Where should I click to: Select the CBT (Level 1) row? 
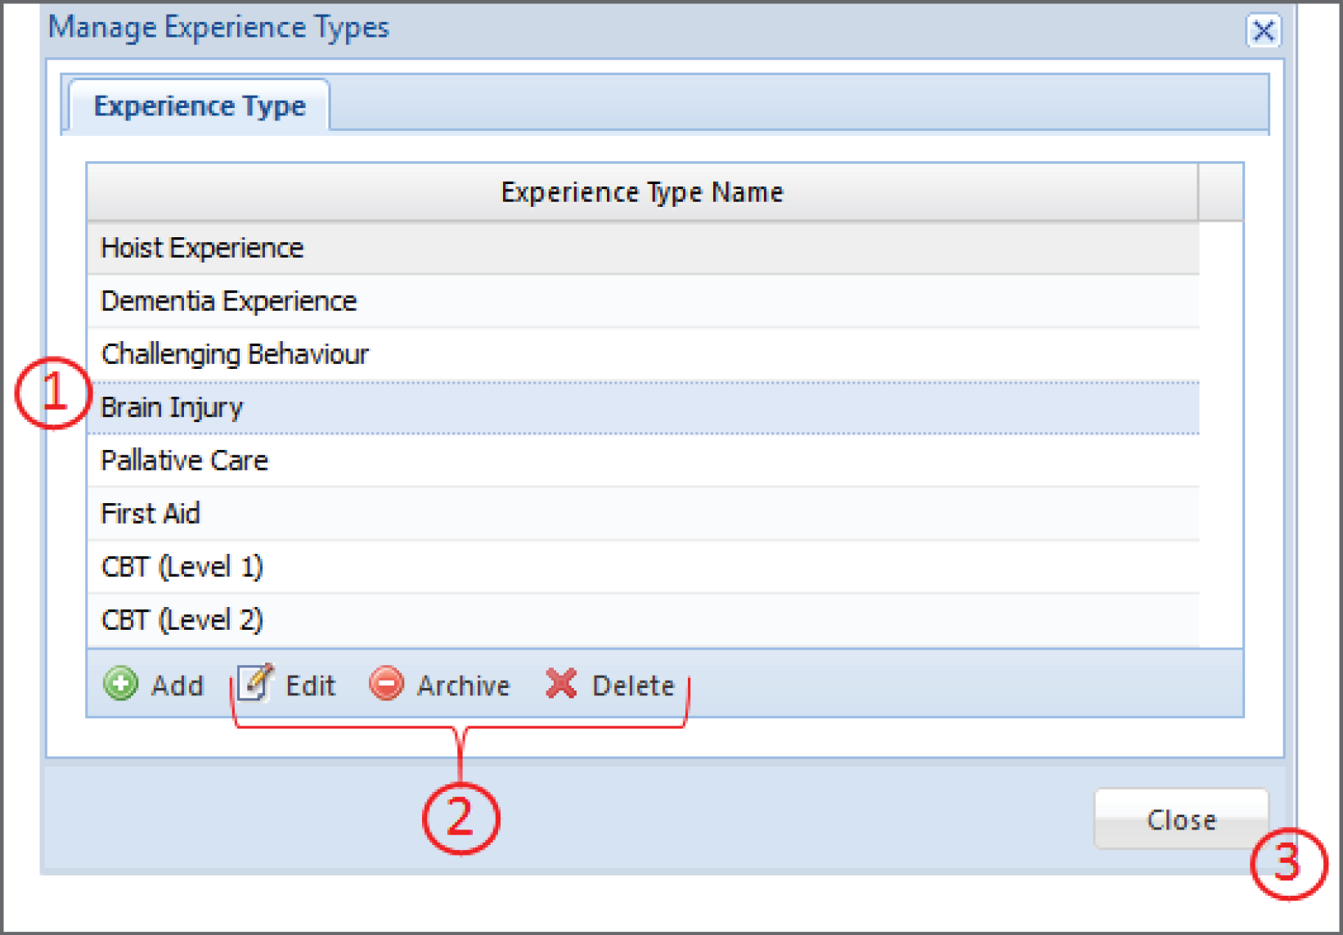[x=643, y=567]
